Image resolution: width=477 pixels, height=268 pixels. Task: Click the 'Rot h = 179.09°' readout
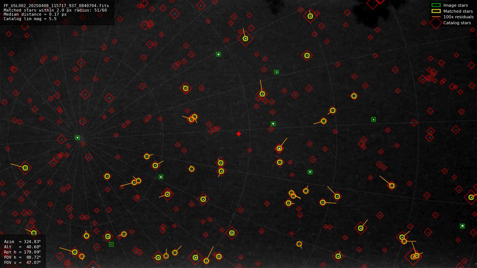click(22, 252)
